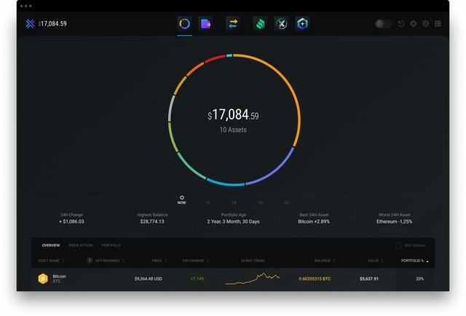466x316 pixels.
Task: Click the $17,084.59 balance in header
Action: click(52, 24)
